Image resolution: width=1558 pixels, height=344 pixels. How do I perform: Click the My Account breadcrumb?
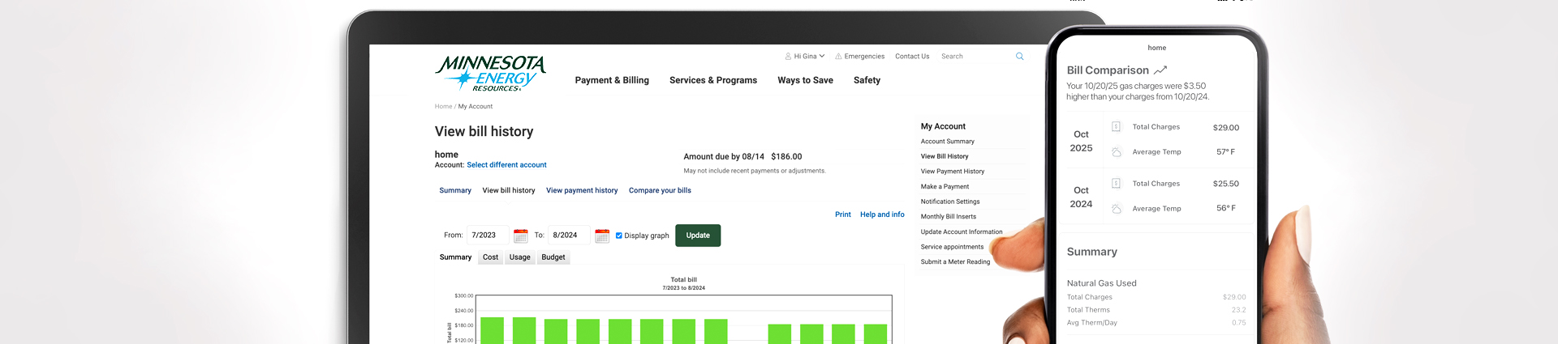click(476, 107)
